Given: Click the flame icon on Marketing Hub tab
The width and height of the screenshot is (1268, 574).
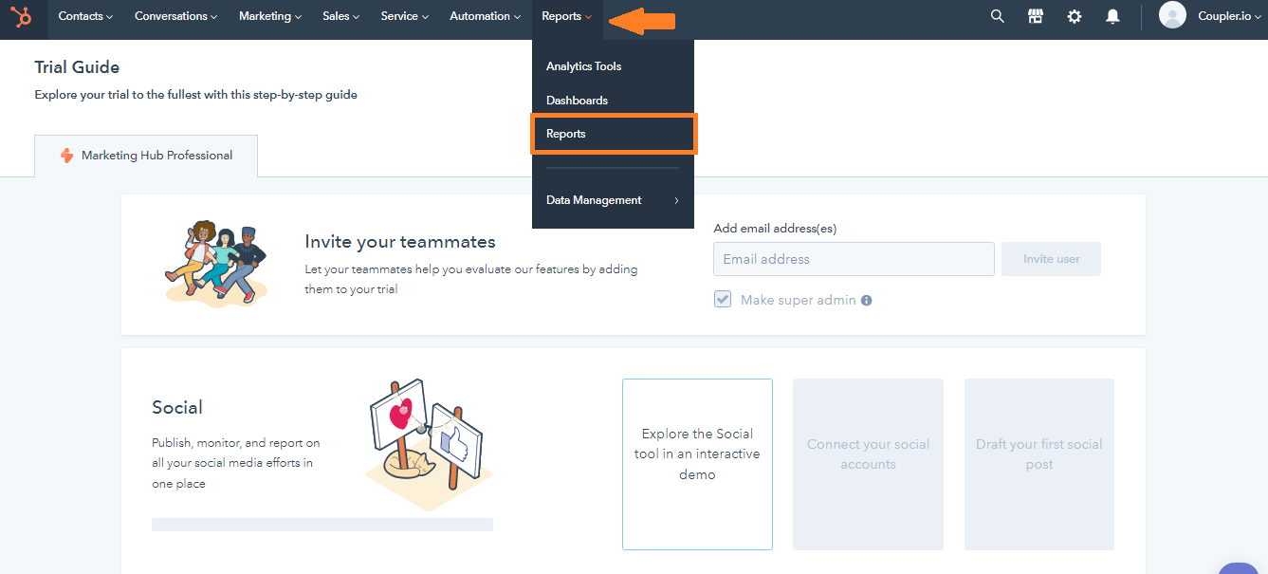Looking at the screenshot, I should [x=66, y=155].
